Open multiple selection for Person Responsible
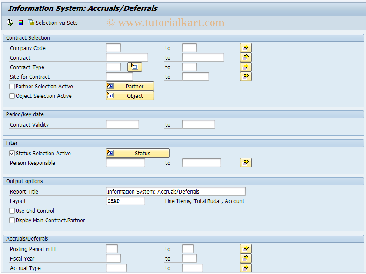Screen dimensions: 366x274 coord(246,163)
